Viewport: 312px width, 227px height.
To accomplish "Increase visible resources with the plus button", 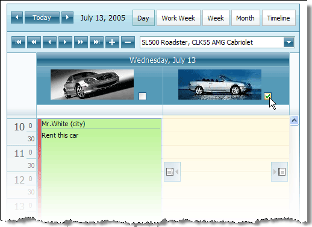I will (x=112, y=42).
